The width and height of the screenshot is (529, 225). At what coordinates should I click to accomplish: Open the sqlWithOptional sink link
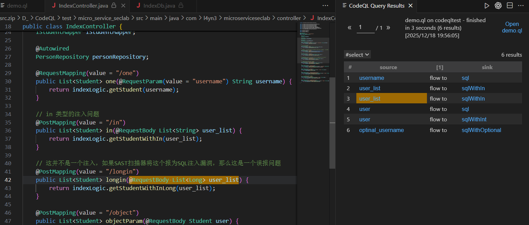481,130
